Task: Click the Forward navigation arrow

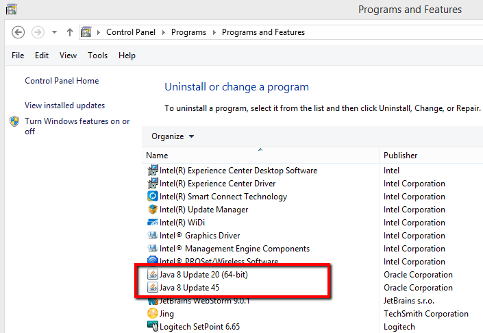Action: tap(38, 32)
